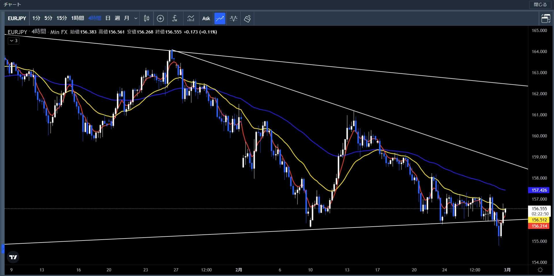
Task: Click the window layout icon at top right
Action: [546, 18]
